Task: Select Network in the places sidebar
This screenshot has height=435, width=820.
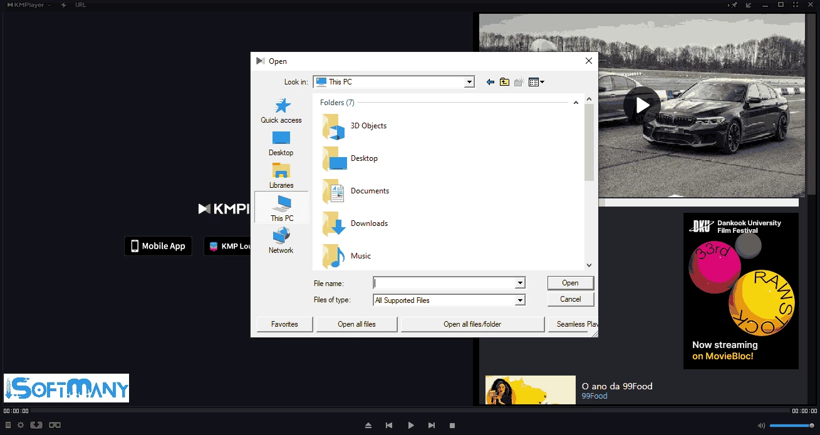Action: point(281,241)
